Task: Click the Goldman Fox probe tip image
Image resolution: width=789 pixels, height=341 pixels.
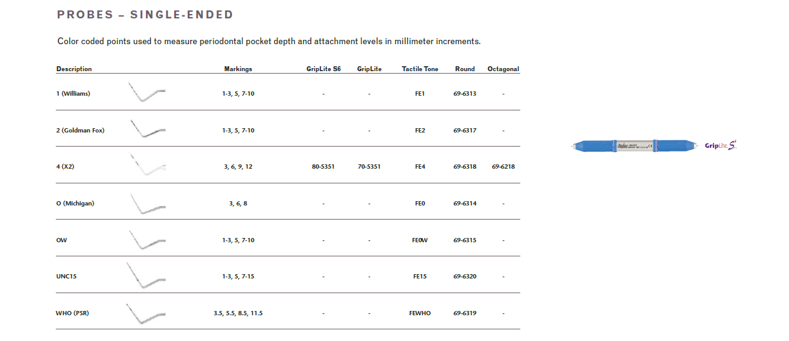Action: pyautogui.click(x=147, y=129)
